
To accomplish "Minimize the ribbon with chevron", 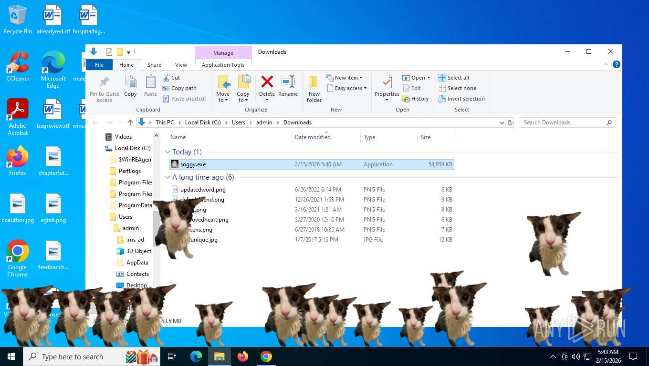I will pos(607,64).
